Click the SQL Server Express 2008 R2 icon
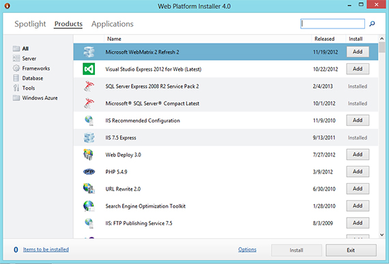389x264 pixels. coord(89,86)
